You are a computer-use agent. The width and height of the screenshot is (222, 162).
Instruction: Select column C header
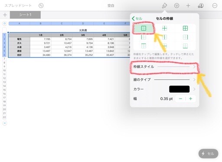[x=62, y=23]
